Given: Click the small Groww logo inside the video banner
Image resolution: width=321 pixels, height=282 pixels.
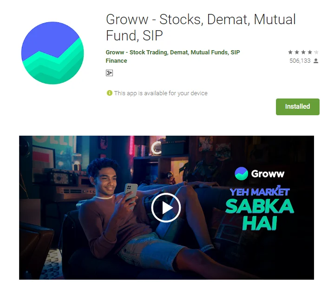Looking at the screenshot, I should [x=242, y=174].
